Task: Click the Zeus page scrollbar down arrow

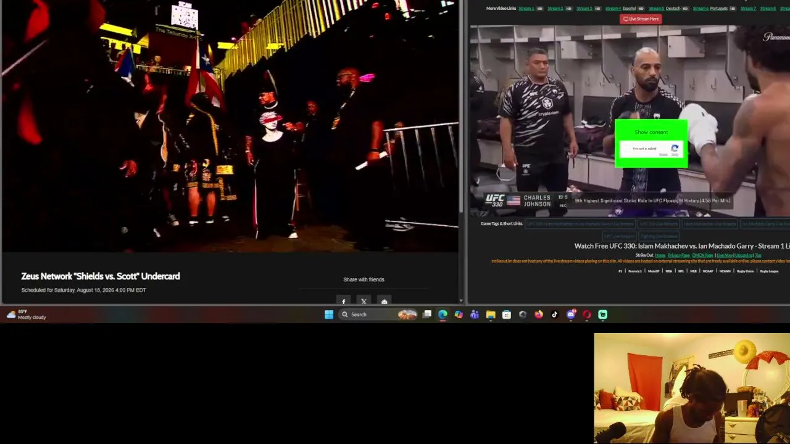Action: click(x=461, y=301)
